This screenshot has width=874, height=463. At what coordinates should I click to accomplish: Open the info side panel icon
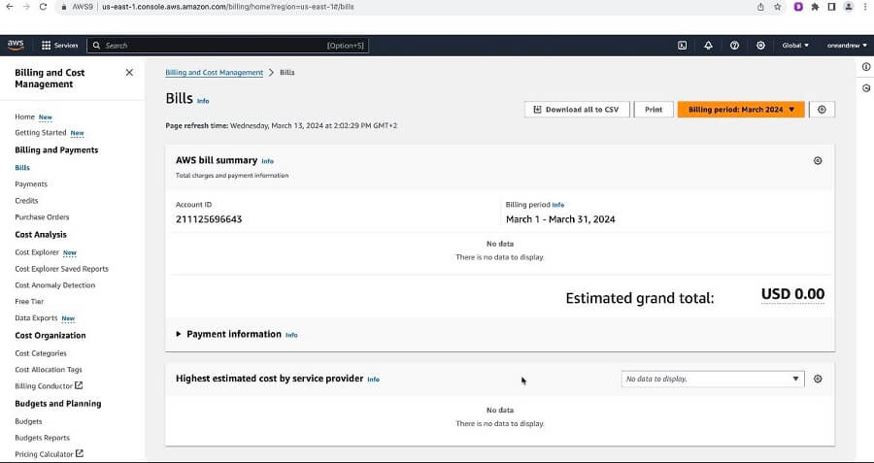866,67
